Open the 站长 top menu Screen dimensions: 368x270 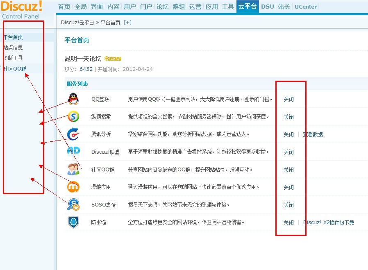pos(284,7)
